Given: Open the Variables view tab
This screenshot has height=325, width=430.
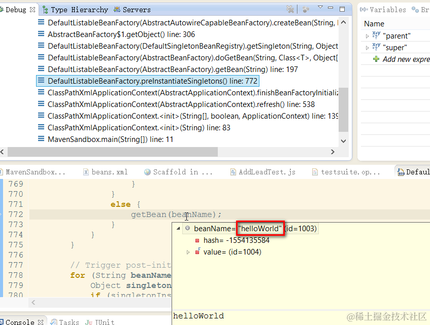Looking at the screenshot, I should click(x=383, y=10).
